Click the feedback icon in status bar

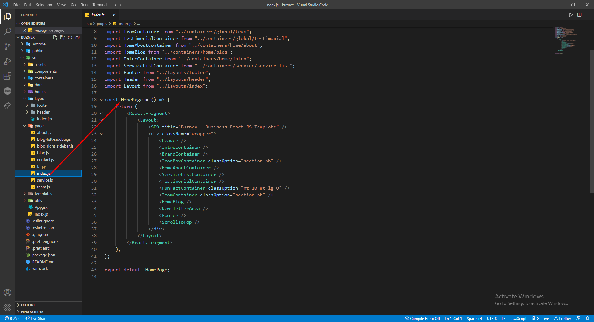(578, 318)
